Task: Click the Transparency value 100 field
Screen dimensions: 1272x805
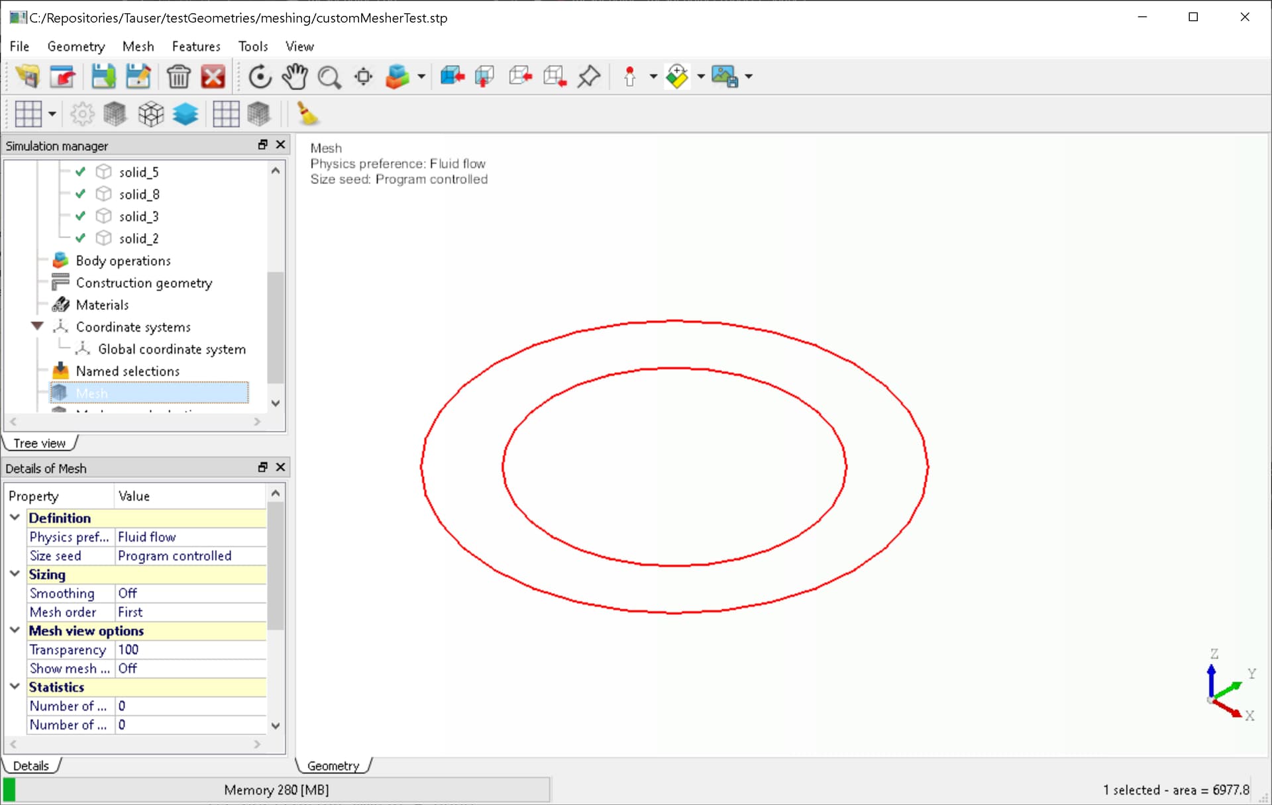Action: [x=191, y=649]
